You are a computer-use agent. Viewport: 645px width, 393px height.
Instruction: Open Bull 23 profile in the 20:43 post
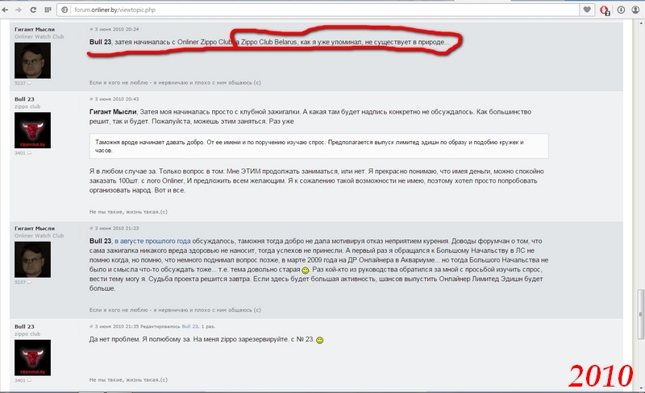click(24, 99)
